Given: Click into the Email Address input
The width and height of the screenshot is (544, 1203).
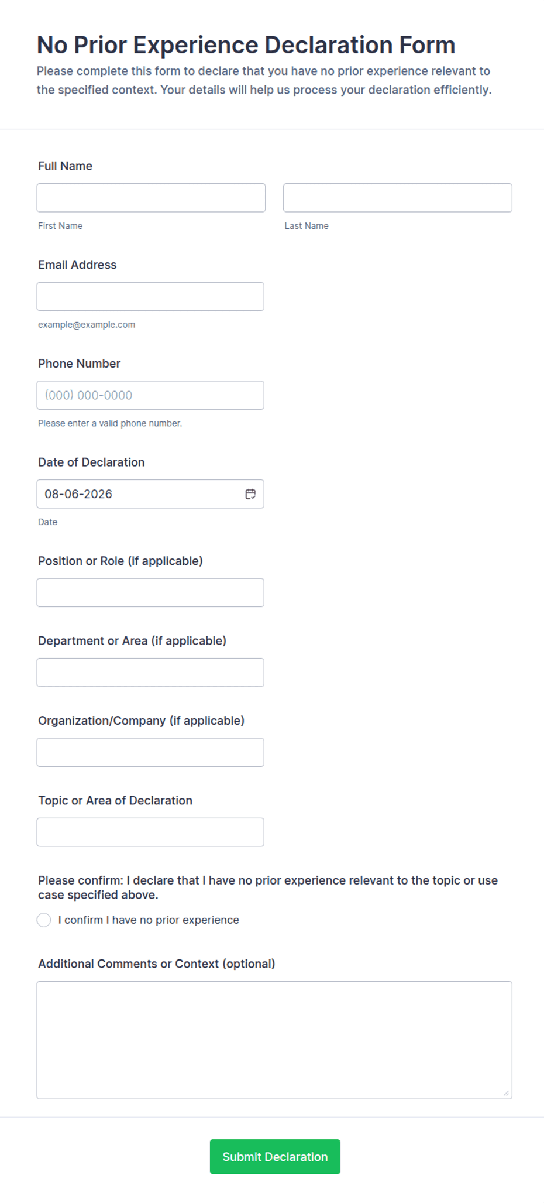Looking at the screenshot, I should tap(150, 296).
